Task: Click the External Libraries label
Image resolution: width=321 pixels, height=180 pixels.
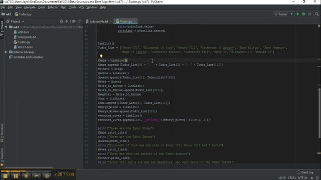Action: tap(24, 52)
